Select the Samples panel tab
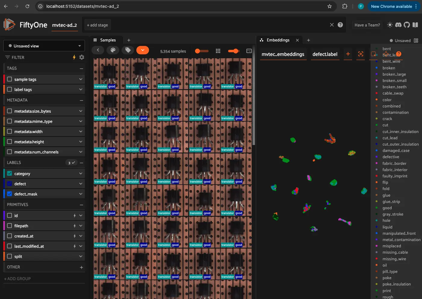 click(107, 40)
